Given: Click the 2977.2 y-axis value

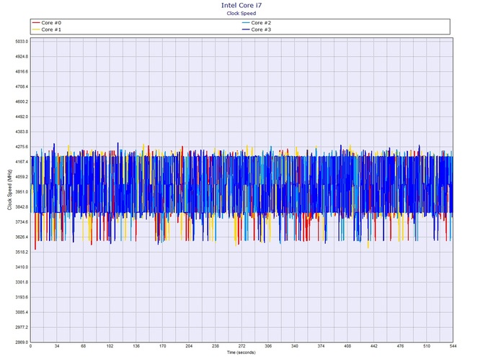Looking at the screenshot, I should point(22,327).
